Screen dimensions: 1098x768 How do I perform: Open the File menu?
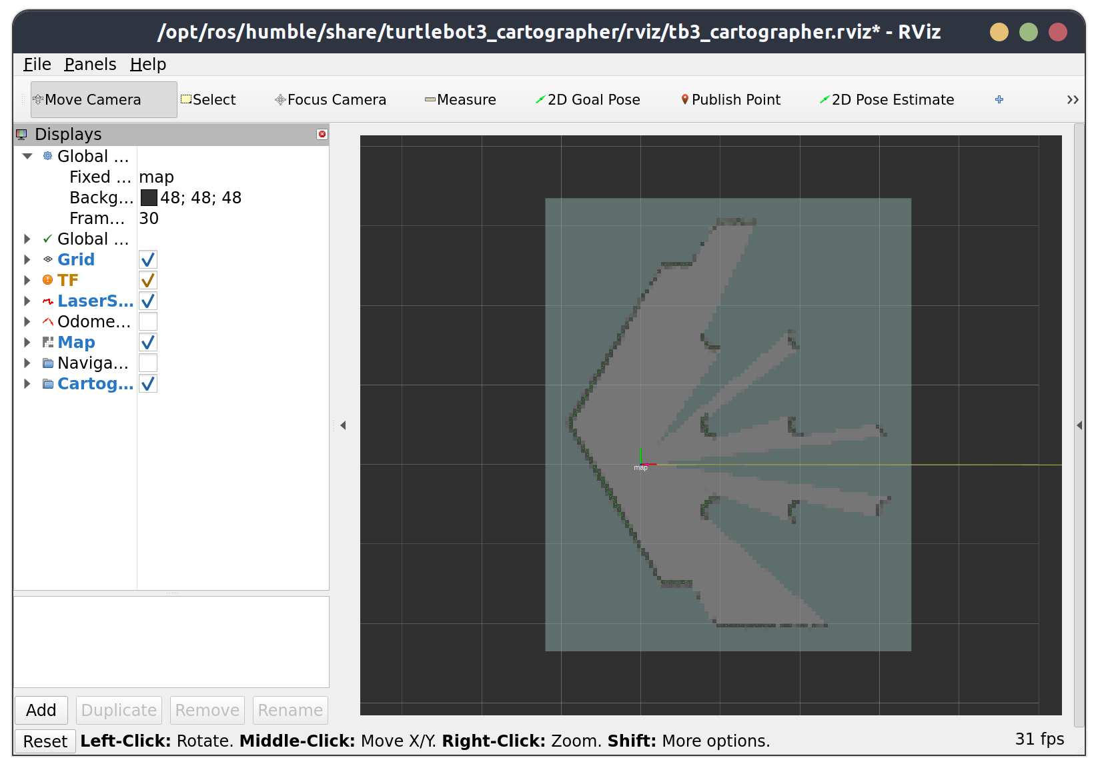point(37,65)
